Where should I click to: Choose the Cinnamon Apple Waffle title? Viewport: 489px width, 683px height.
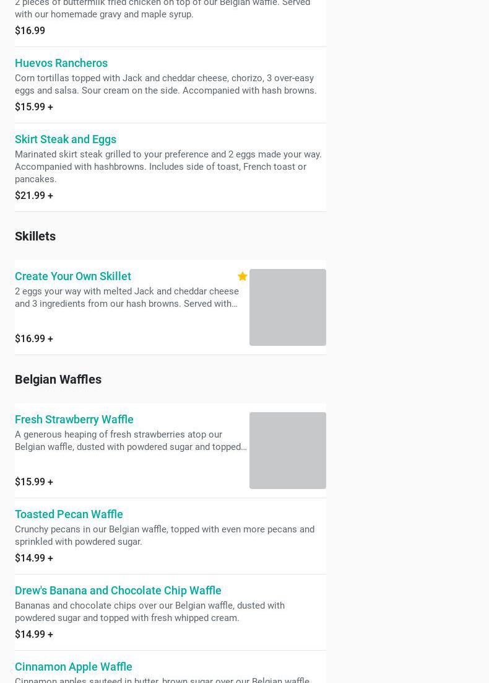[74, 667]
